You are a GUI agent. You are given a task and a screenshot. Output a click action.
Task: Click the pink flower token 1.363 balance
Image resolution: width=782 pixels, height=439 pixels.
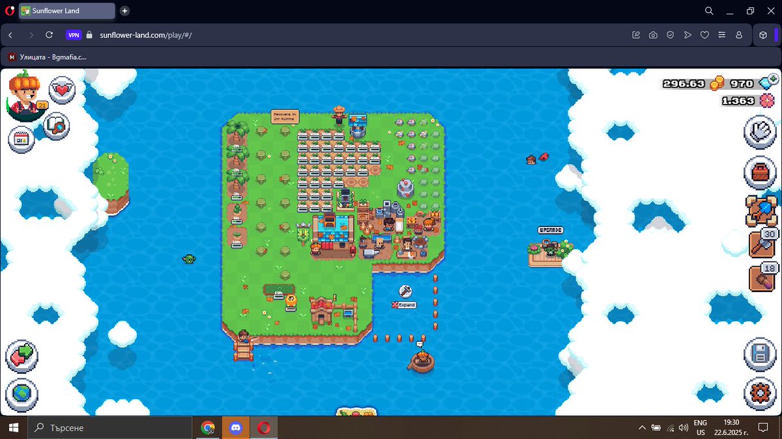747,101
